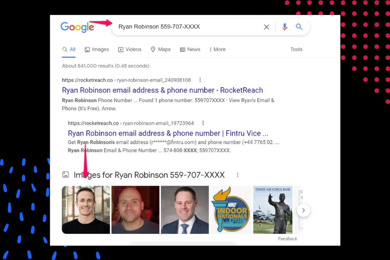
Task: Click the Feedback link under images
Action: (287, 239)
